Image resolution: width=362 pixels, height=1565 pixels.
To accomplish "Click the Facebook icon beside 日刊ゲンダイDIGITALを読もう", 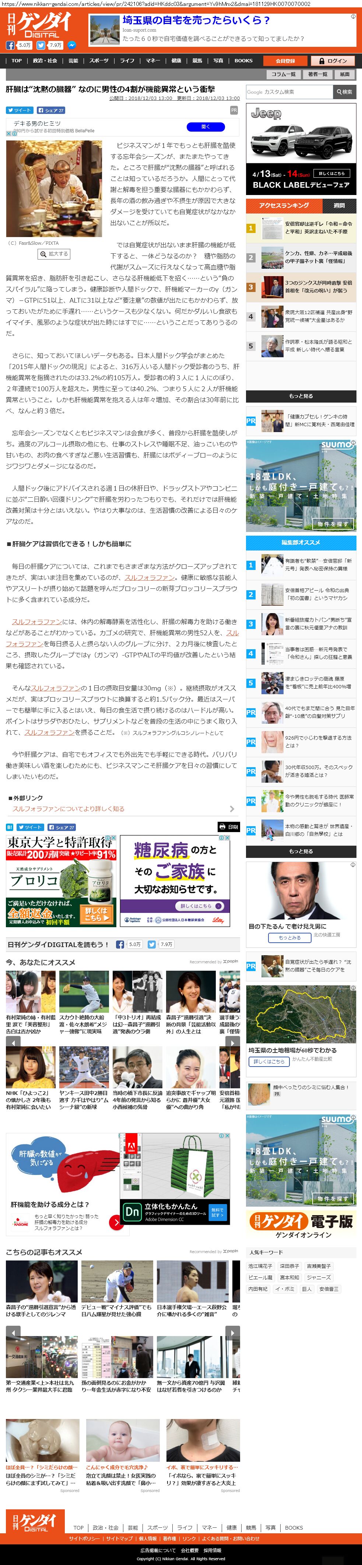I will [x=120, y=944].
